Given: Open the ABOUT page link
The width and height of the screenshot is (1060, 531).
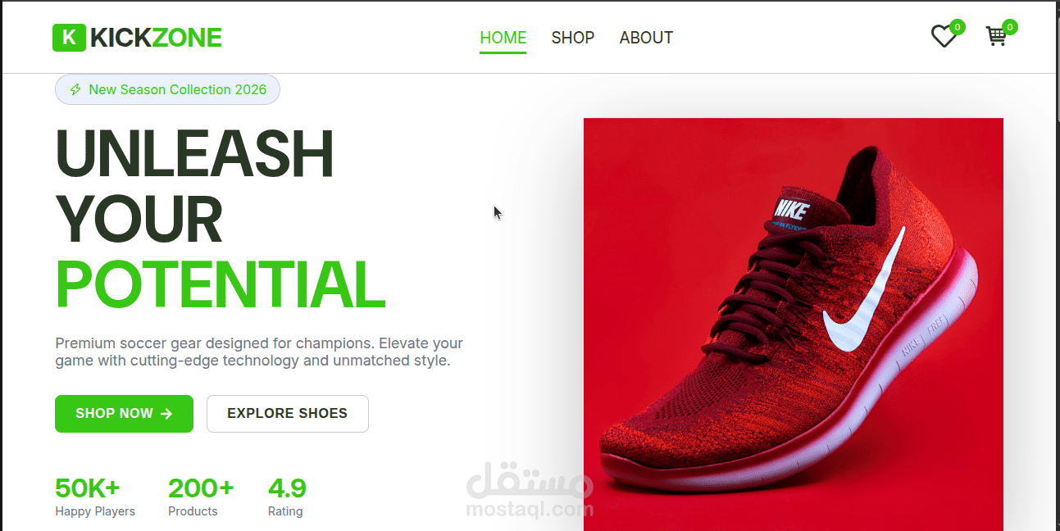Looking at the screenshot, I should pyautogui.click(x=646, y=38).
